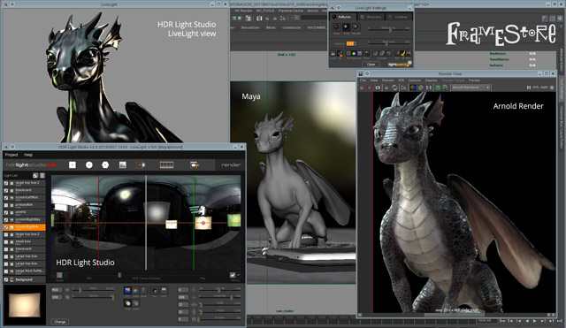The image size is (566, 328).
Task: Select the Glossy reflection mode icon
Action: [x=336, y=27]
